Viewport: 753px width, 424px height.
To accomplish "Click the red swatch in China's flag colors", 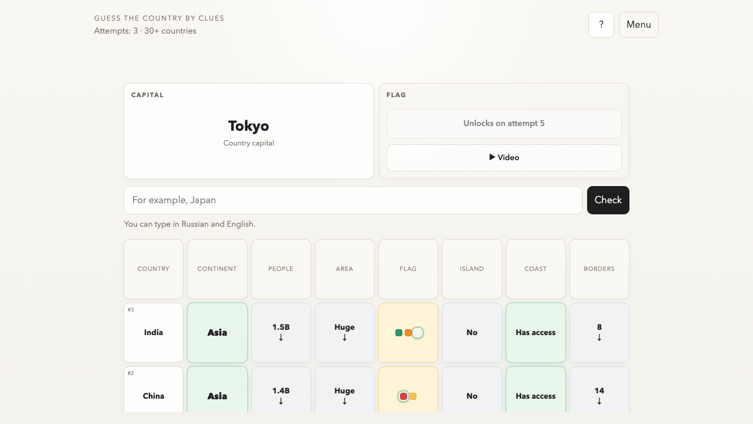I will pyautogui.click(x=404, y=396).
